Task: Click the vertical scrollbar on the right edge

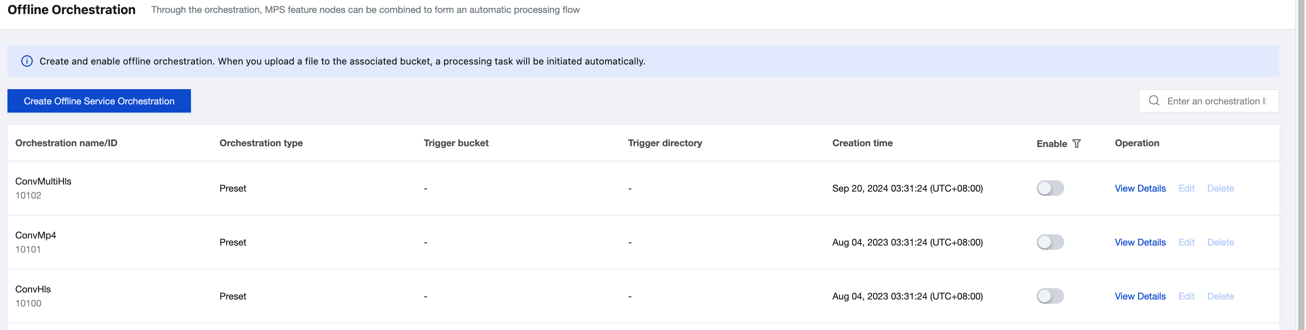Action: (x=1301, y=152)
